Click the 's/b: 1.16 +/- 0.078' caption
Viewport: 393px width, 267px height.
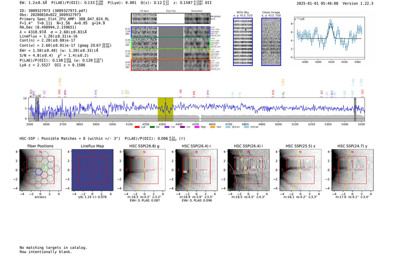point(92,197)
